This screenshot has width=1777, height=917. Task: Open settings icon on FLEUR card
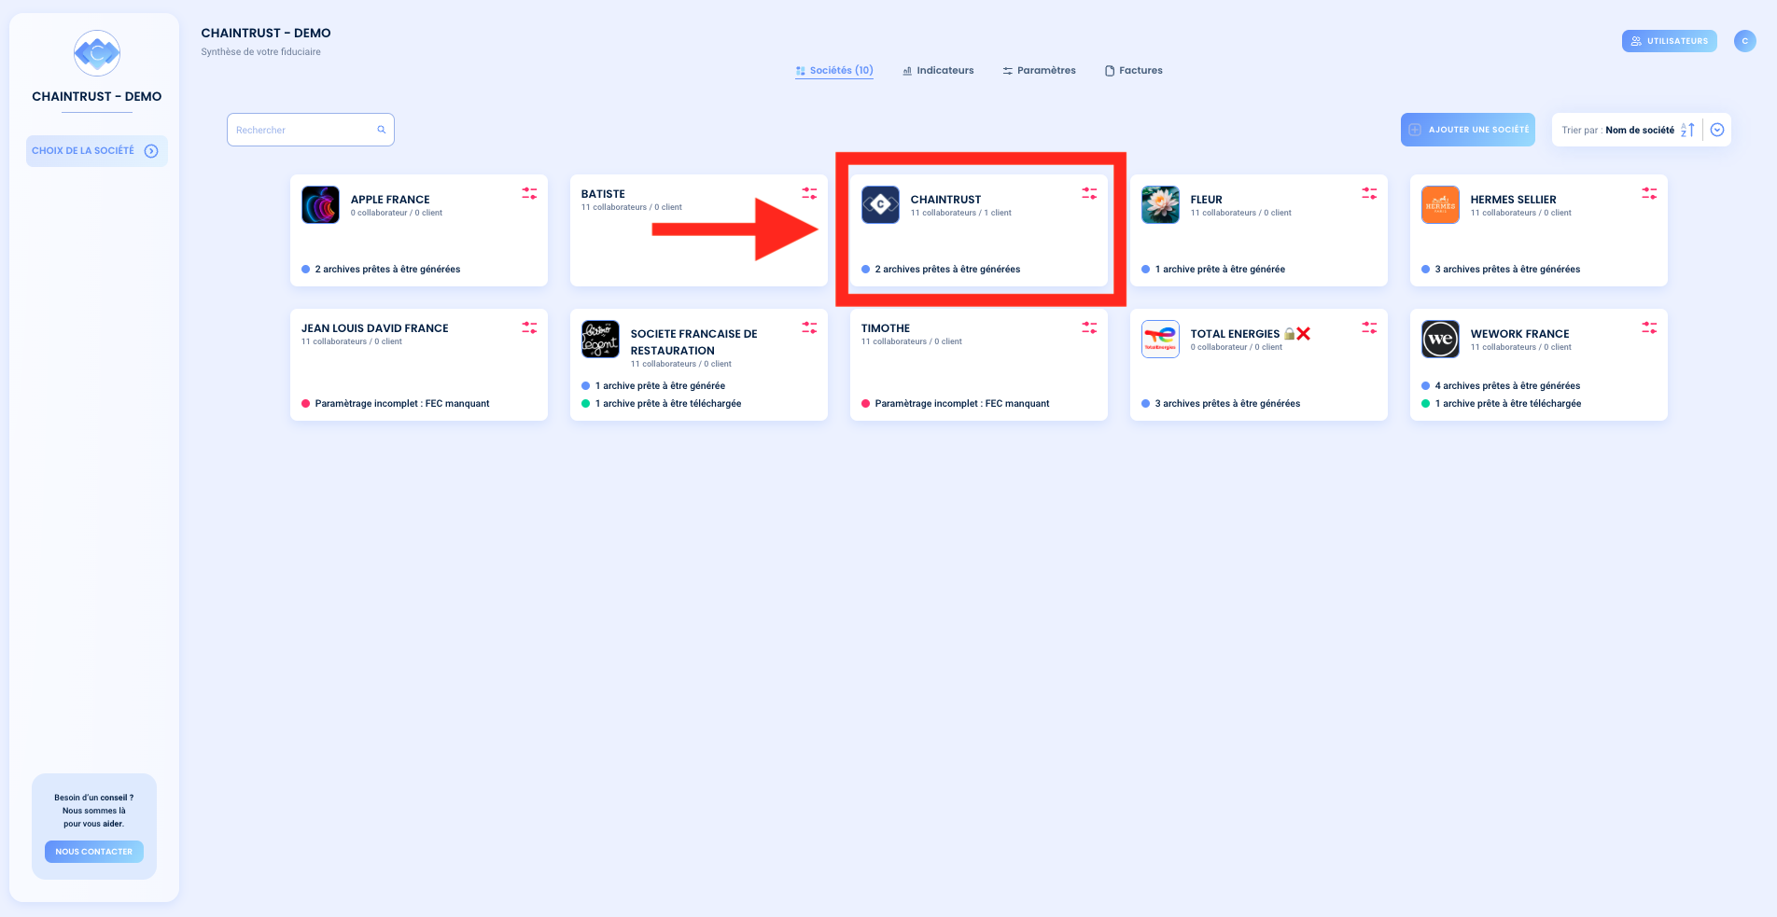click(1369, 193)
